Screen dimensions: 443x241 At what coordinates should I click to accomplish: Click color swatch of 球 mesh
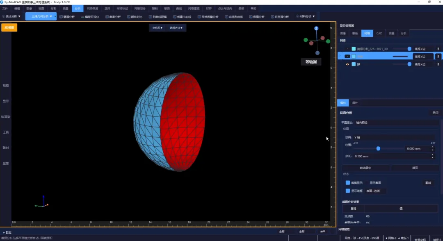[354, 64]
